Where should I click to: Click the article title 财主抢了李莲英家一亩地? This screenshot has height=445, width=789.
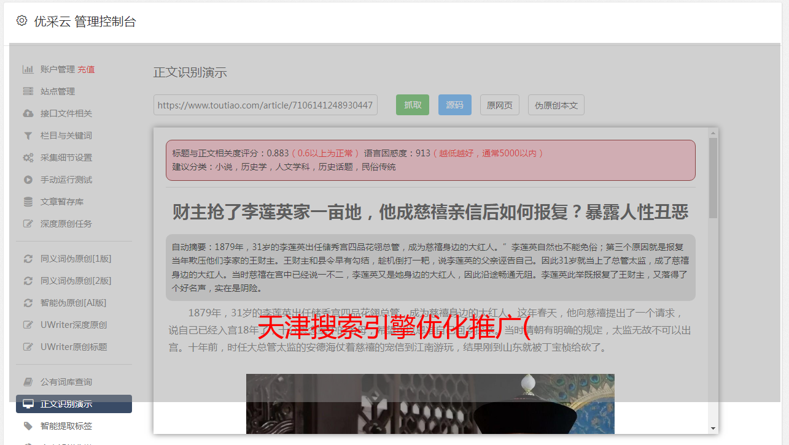pyautogui.click(x=430, y=212)
